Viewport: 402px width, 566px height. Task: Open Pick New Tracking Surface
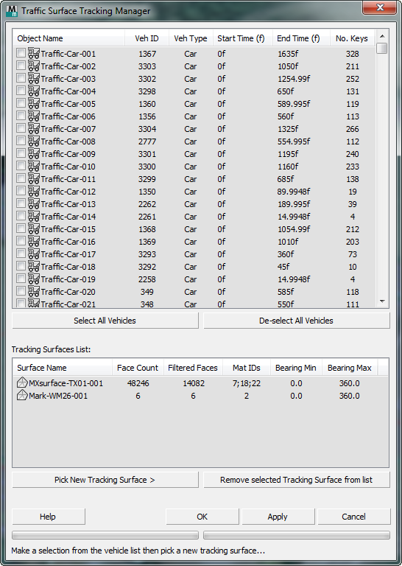tap(105, 480)
